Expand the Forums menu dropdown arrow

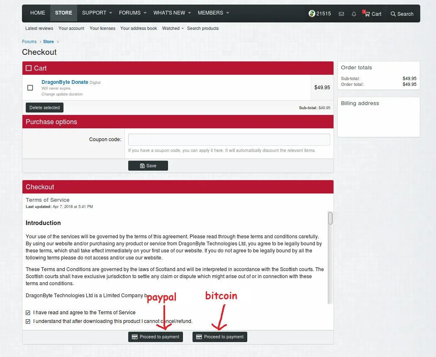tap(145, 13)
